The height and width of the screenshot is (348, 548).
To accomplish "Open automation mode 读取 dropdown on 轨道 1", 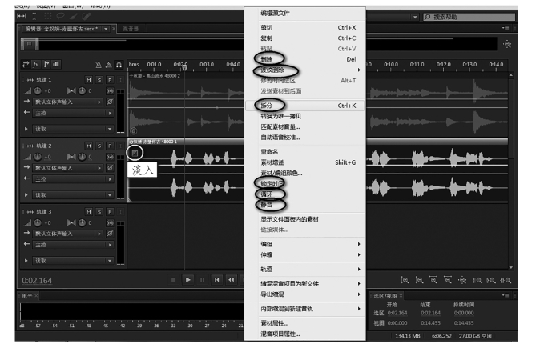I will tap(74, 129).
